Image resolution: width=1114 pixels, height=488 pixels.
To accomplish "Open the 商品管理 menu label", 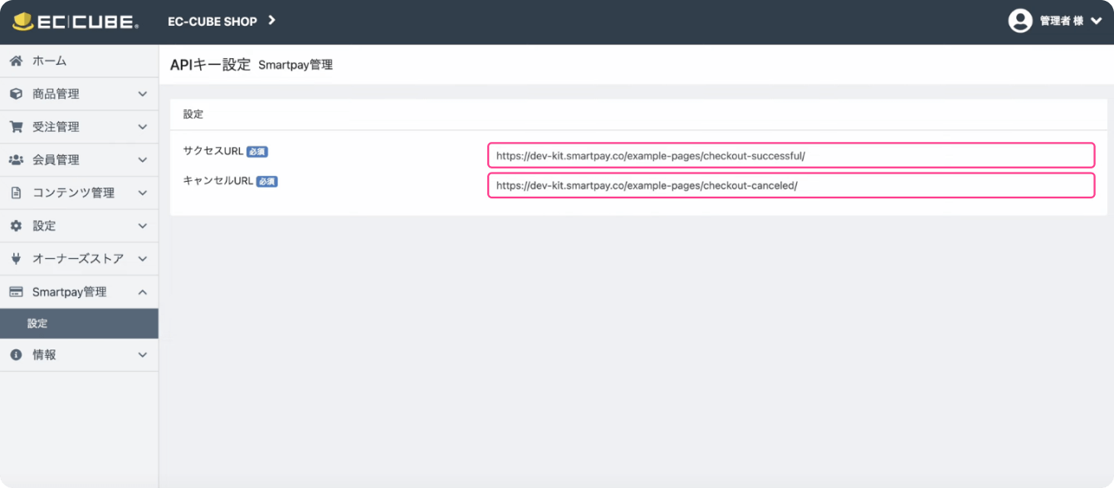I will [56, 94].
